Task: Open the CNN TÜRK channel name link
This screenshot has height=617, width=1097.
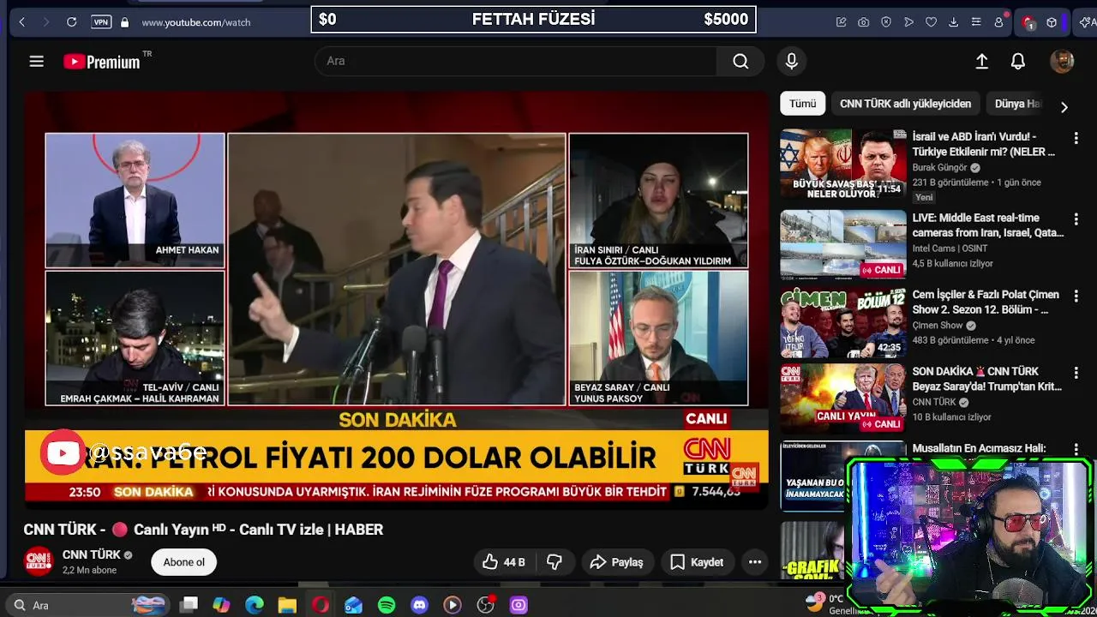Action: click(92, 554)
